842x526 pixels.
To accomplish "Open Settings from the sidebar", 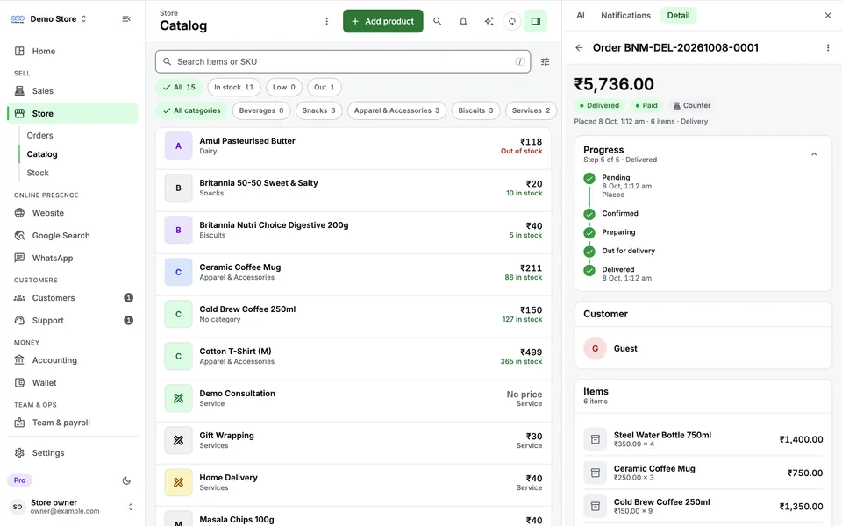I will coord(73,452).
